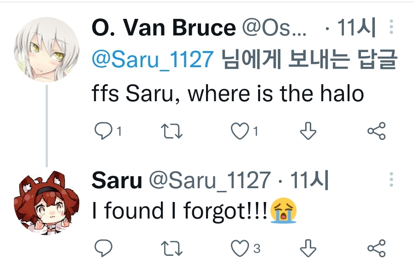Screen dimensions: 414x271
Task: Open 'I found I forgot!!!' tweet text
Action: point(180,211)
